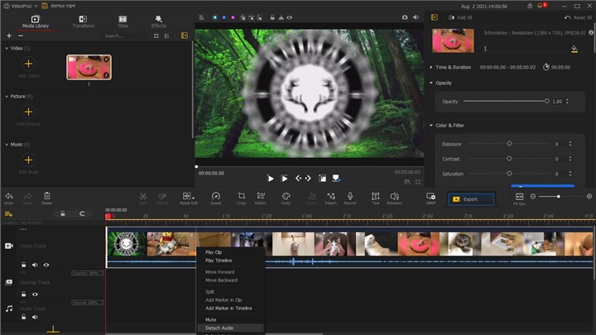Screen dimensions: 596x335
Task: Open the Speed tool
Action: (215, 197)
